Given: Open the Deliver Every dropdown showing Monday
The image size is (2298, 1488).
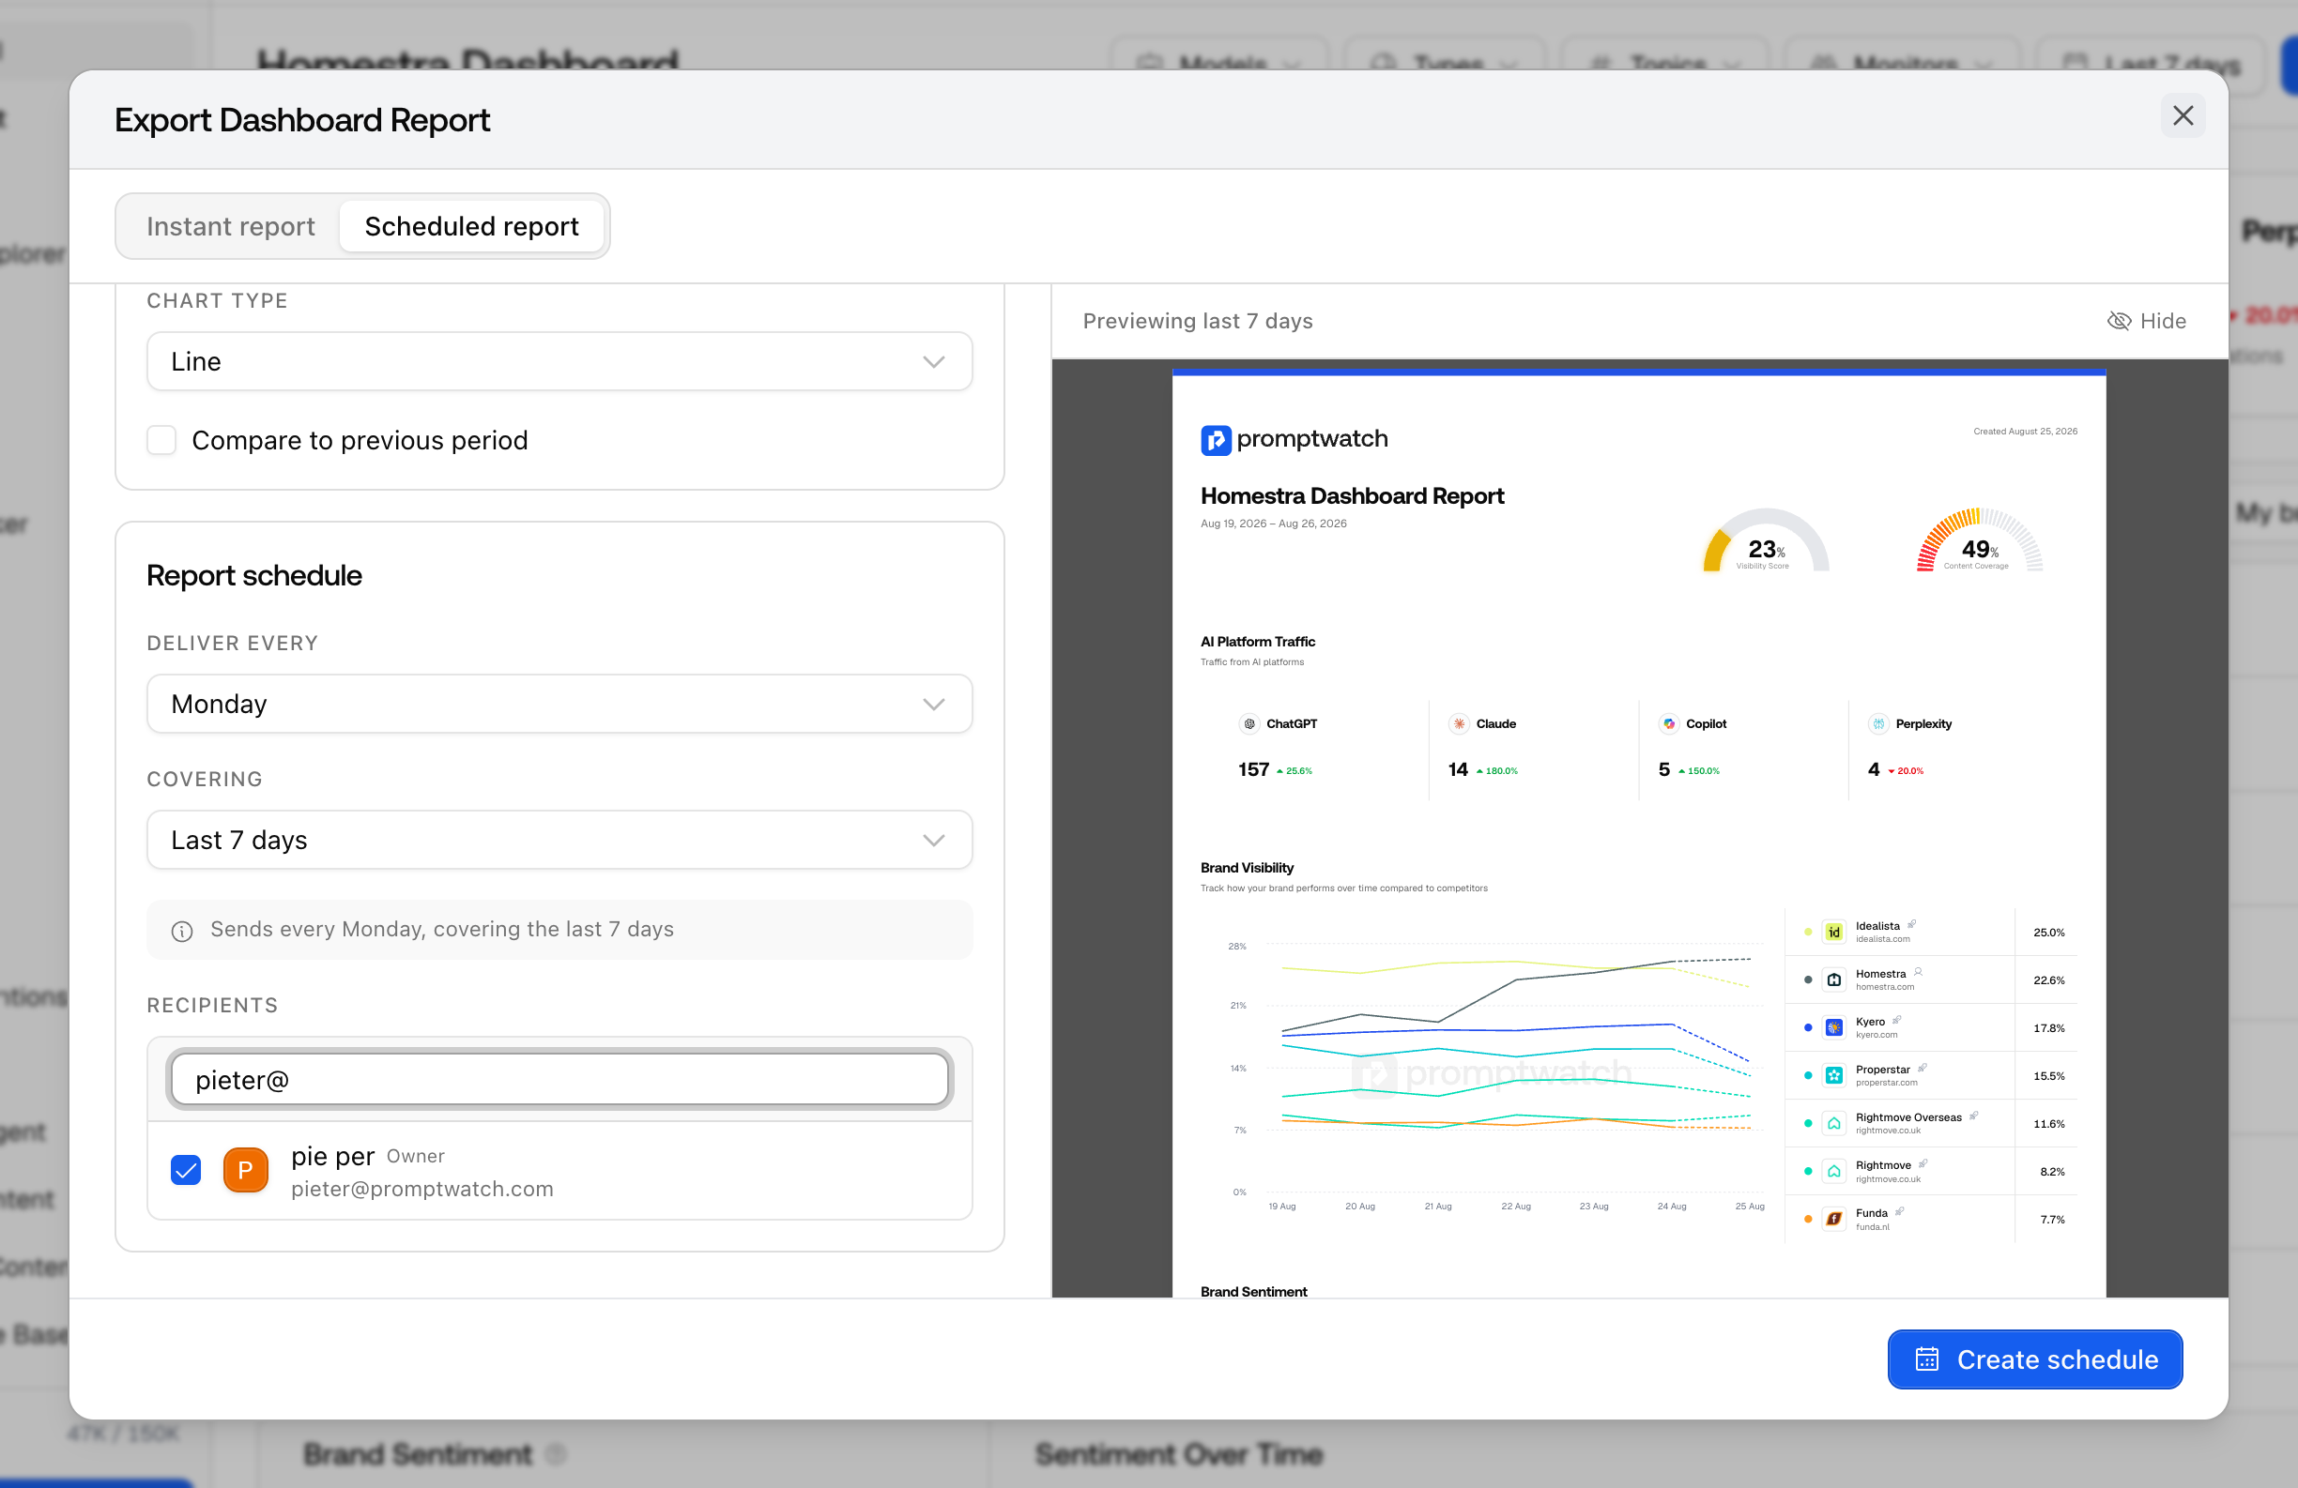Looking at the screenshot, I should point(559,704).
